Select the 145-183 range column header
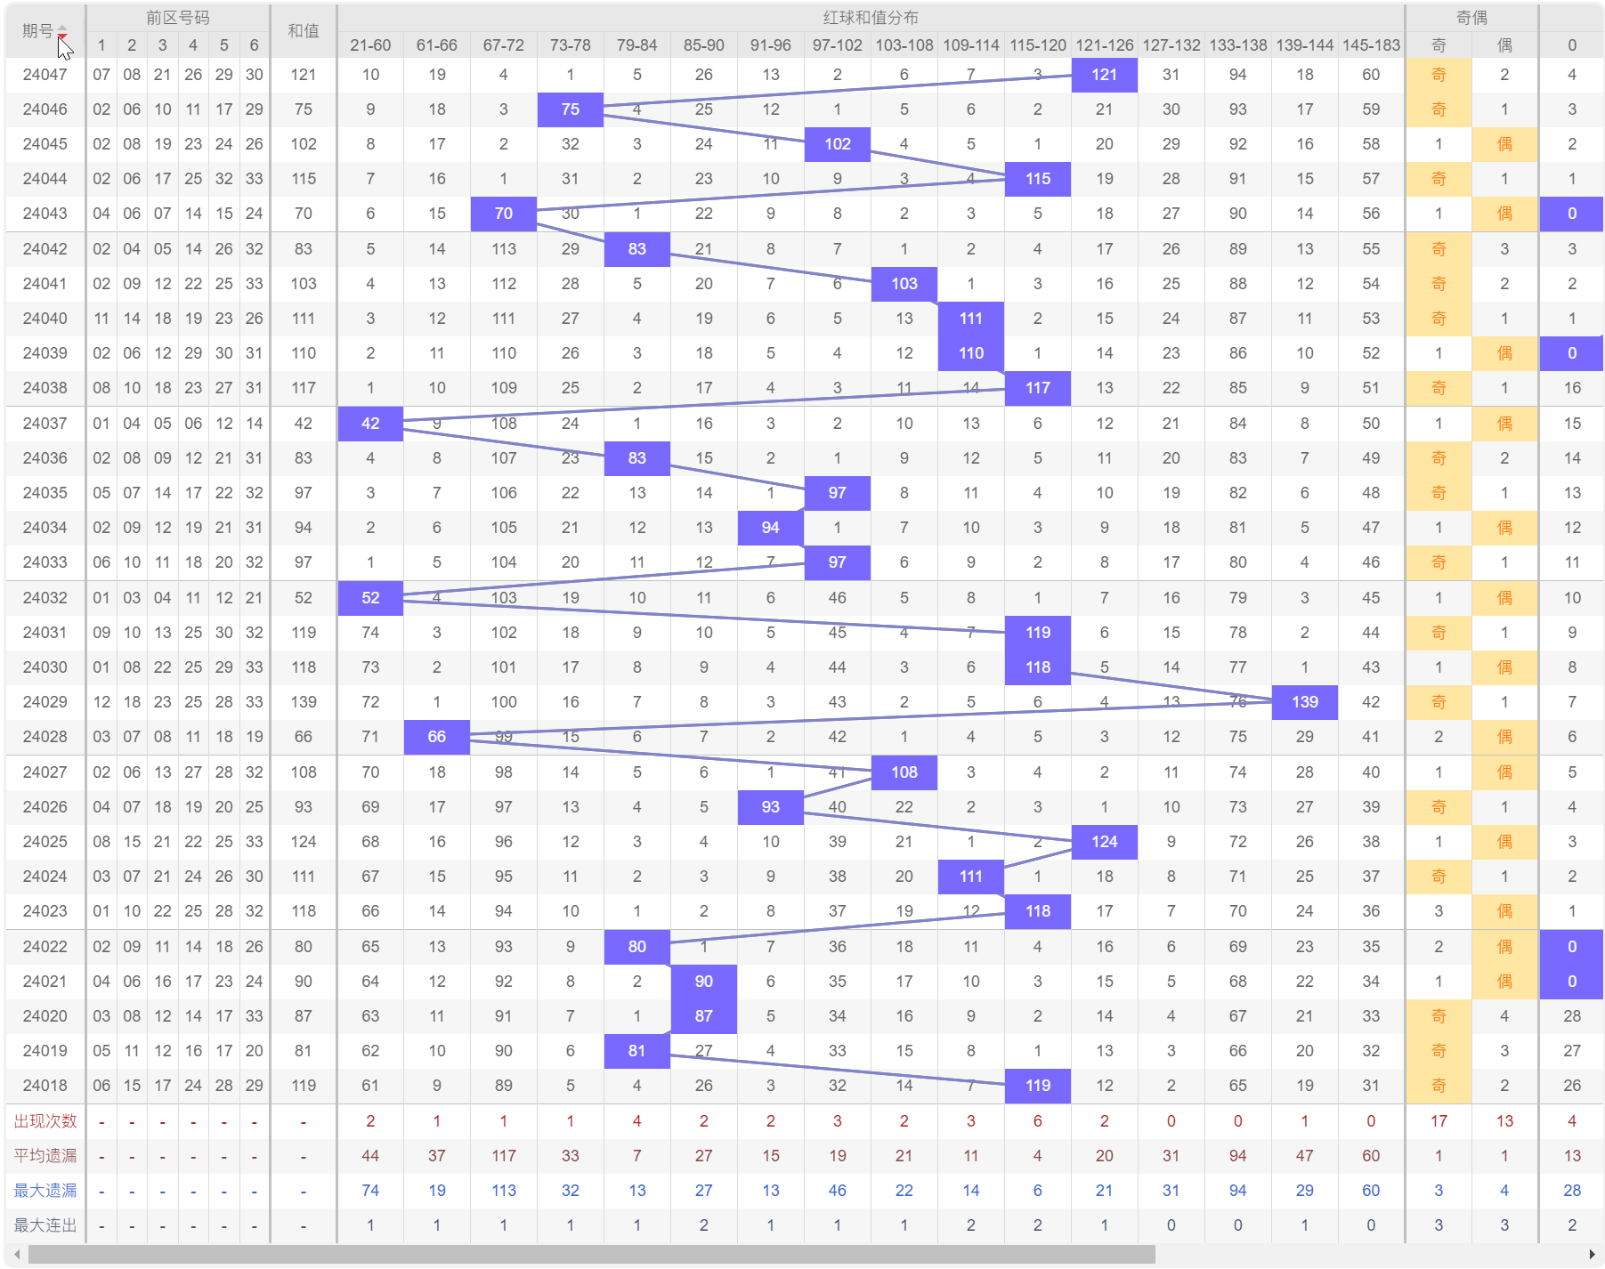This screenshot has height=1269, width=1605. [x=1371, y=45]
